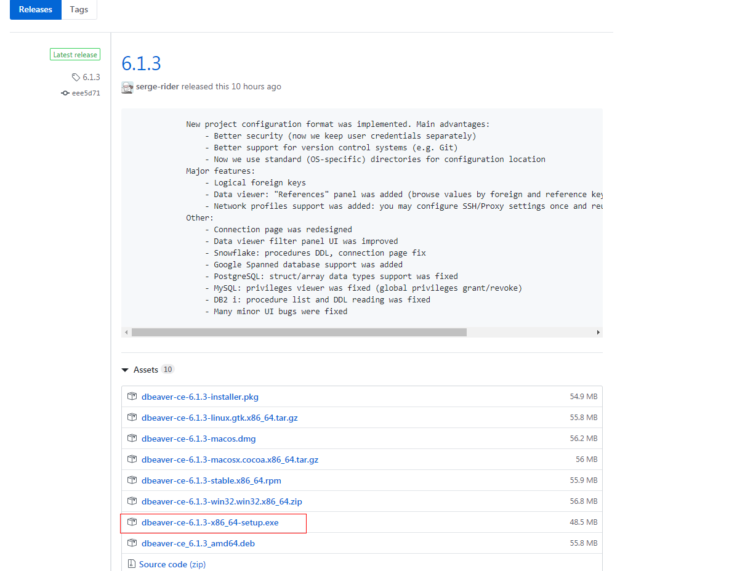Open serge-rider's profile link
The width and height of the screenshot is (745, 571).
pyautogui.click(x=158, y=87)
